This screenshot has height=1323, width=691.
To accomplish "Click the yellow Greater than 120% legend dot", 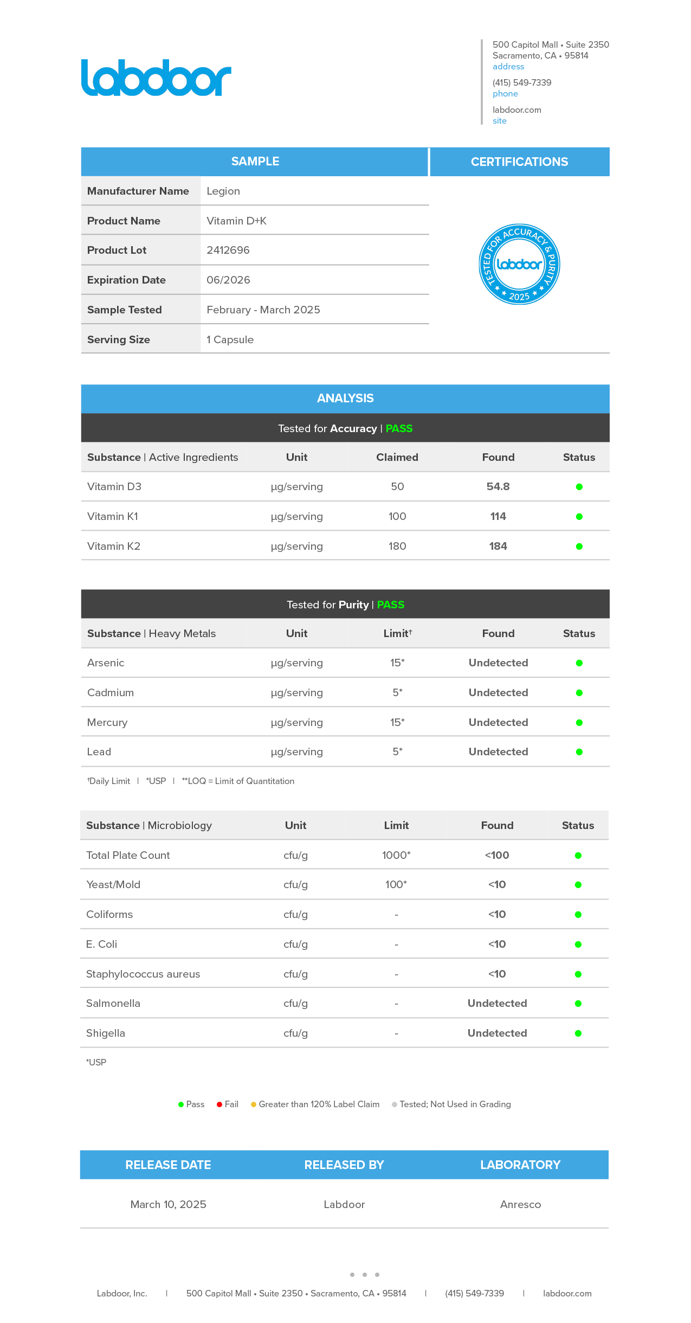I will (253, 1104).
